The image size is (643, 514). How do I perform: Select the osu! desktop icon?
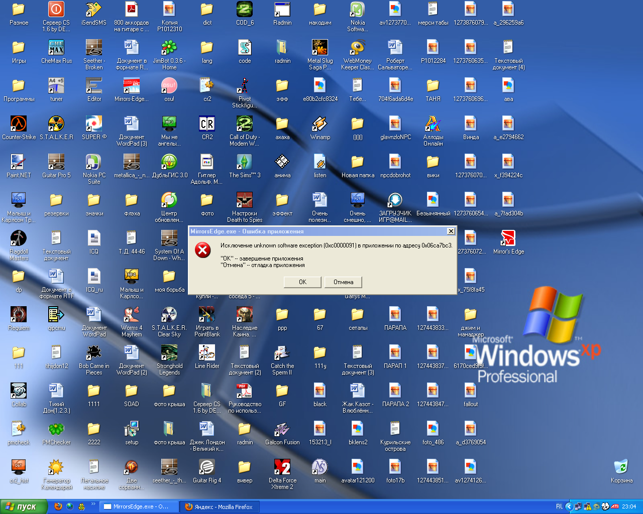coord(169,89)
